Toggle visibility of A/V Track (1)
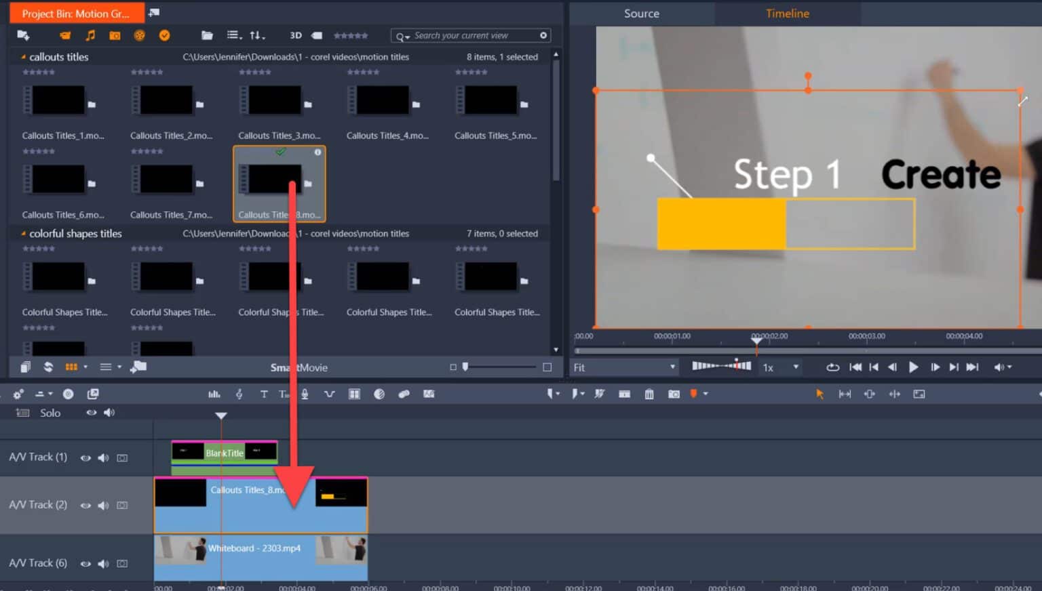The image size is (1042, 591). (85, 457)
